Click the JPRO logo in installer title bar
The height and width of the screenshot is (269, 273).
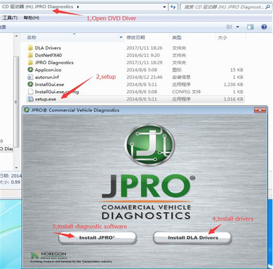(x=27, y=110)
